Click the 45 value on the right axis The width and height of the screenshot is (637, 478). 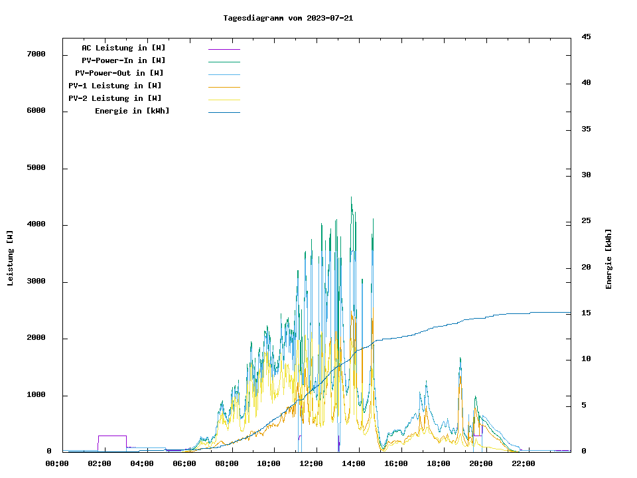(x=586, y=37)
